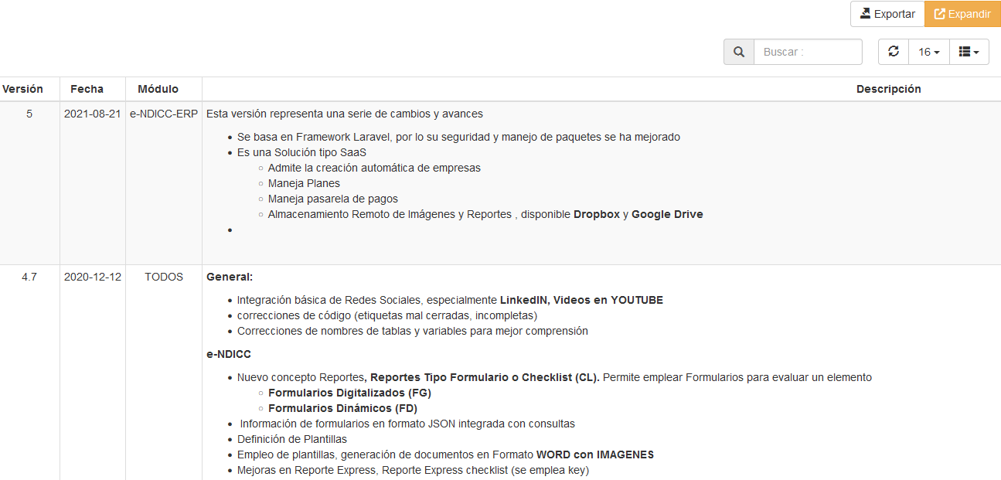The height and width of the screenshot is (480, 1001).
Task: Click the Módulo column header
Action: point(158,89)
